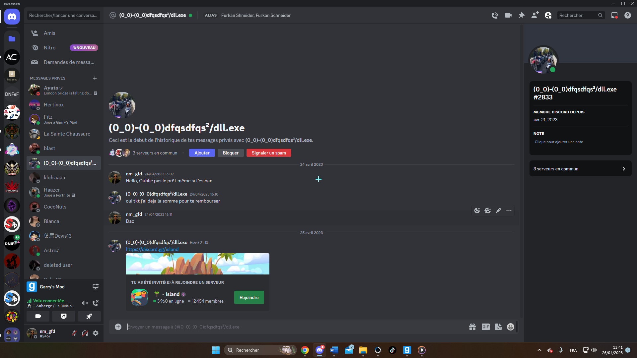This screenshot has width=637, height=358.
Task: Open the DNFeF server
Action: pyautogui.click(x=12, y=94)
